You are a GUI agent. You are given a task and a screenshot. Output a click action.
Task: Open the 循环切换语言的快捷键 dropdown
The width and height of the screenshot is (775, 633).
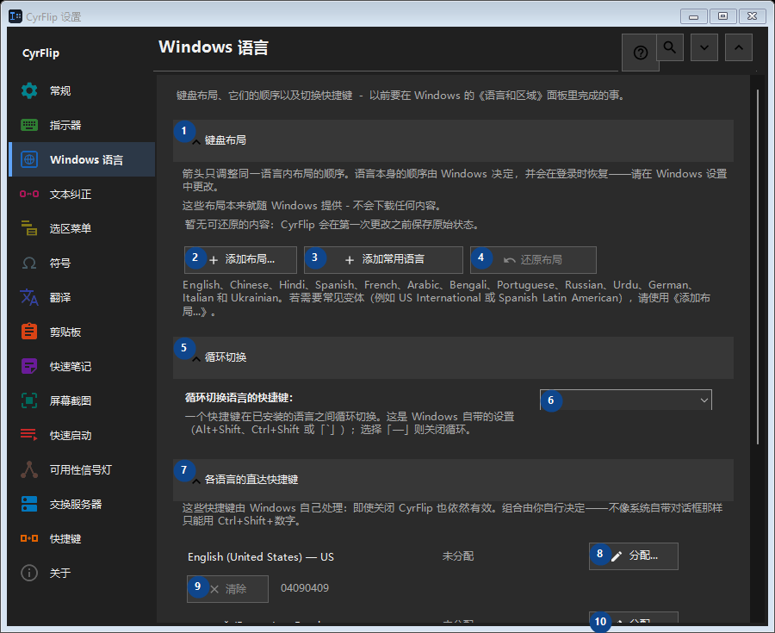coord(626,400)
